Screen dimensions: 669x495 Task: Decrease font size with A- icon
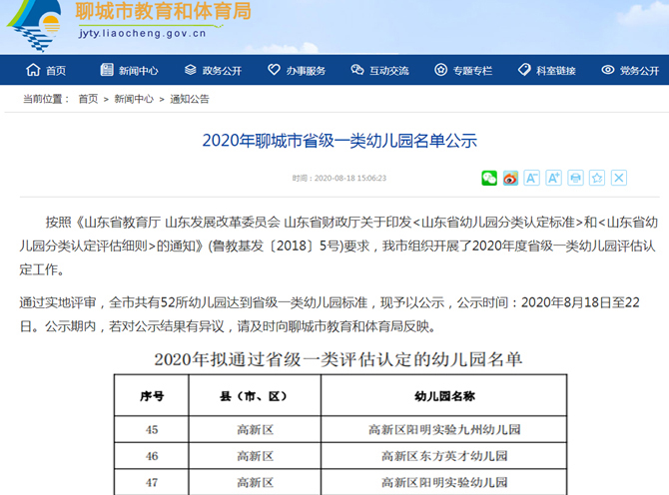(x=532, y=178)
